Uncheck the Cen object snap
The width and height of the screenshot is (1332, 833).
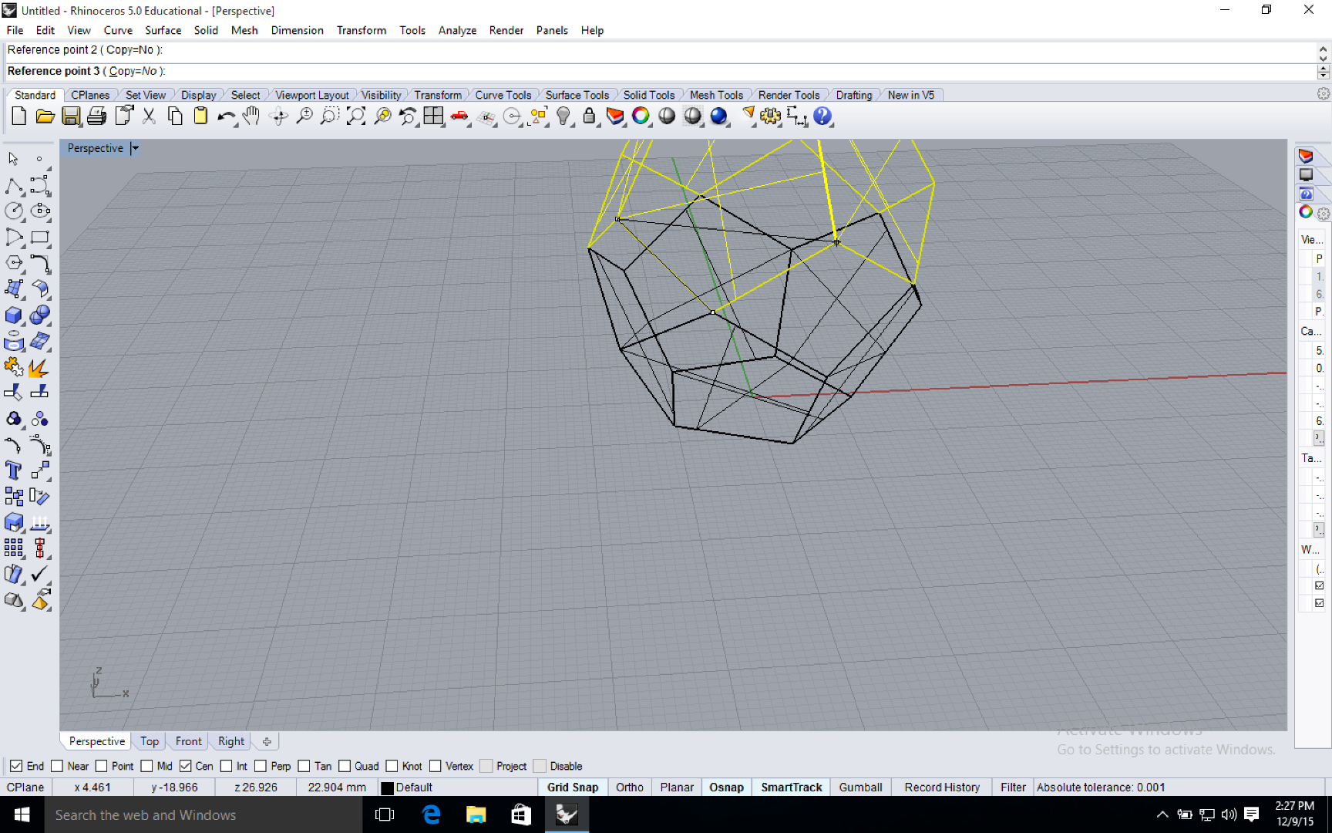tap(185, 766)
